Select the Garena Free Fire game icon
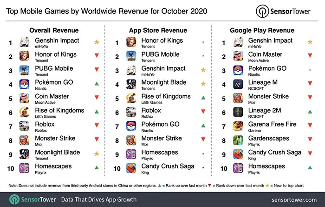Viewport: 325px width, 207px height. (x=240, y=127)
